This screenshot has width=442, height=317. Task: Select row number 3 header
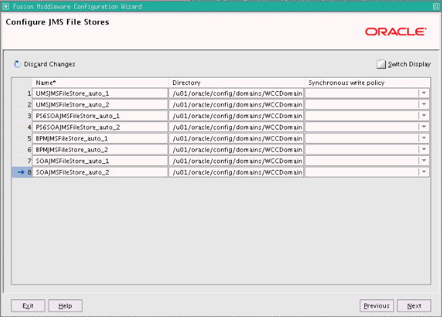point(22,115)
